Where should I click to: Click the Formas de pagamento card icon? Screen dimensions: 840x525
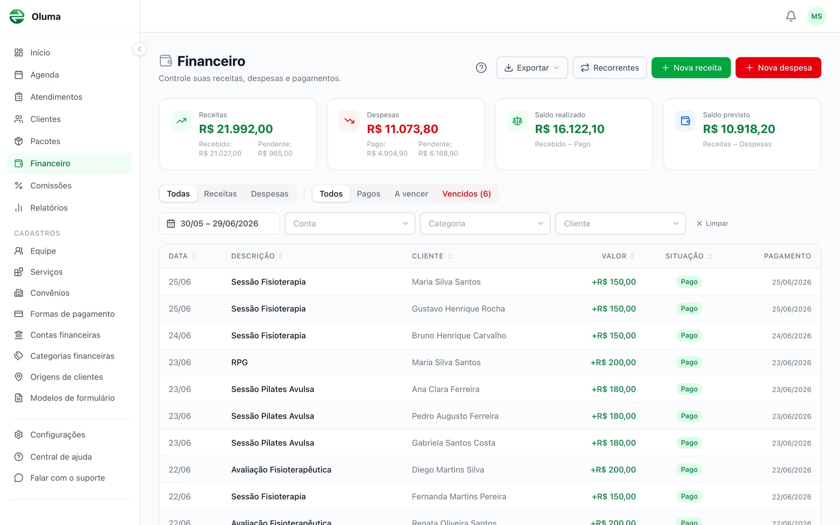[19, 314]
